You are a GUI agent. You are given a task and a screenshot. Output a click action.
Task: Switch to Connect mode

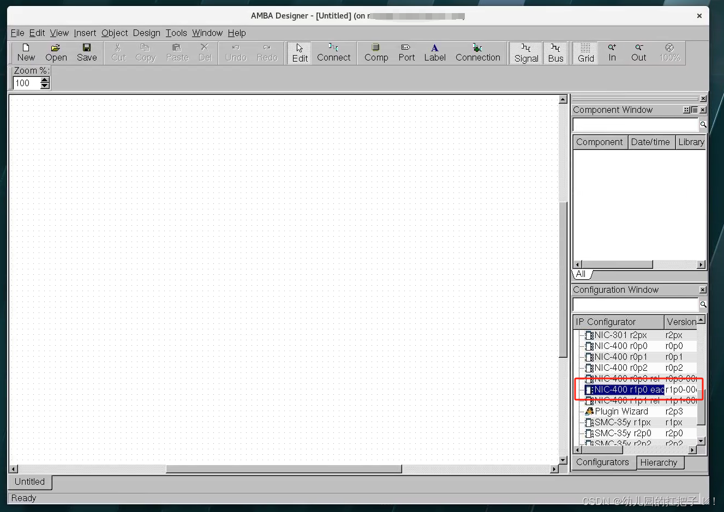click(333, 52)
